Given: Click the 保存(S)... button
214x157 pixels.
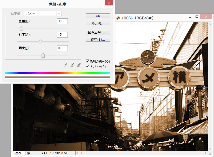Looking at the screenshot, I should (98, 39).
